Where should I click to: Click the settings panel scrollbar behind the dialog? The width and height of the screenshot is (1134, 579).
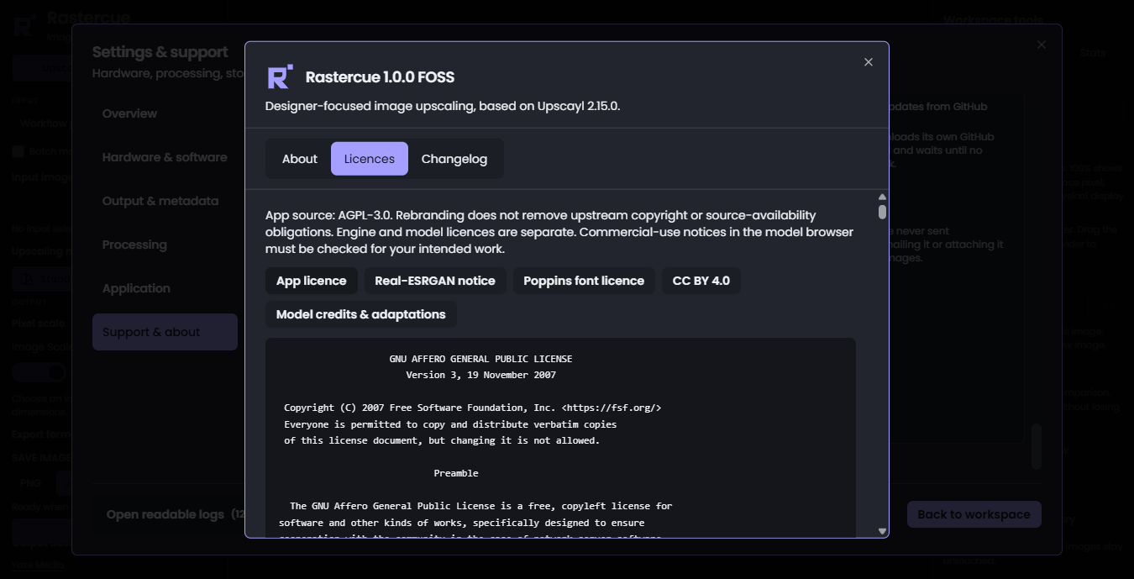click(x=1037, y=446)
